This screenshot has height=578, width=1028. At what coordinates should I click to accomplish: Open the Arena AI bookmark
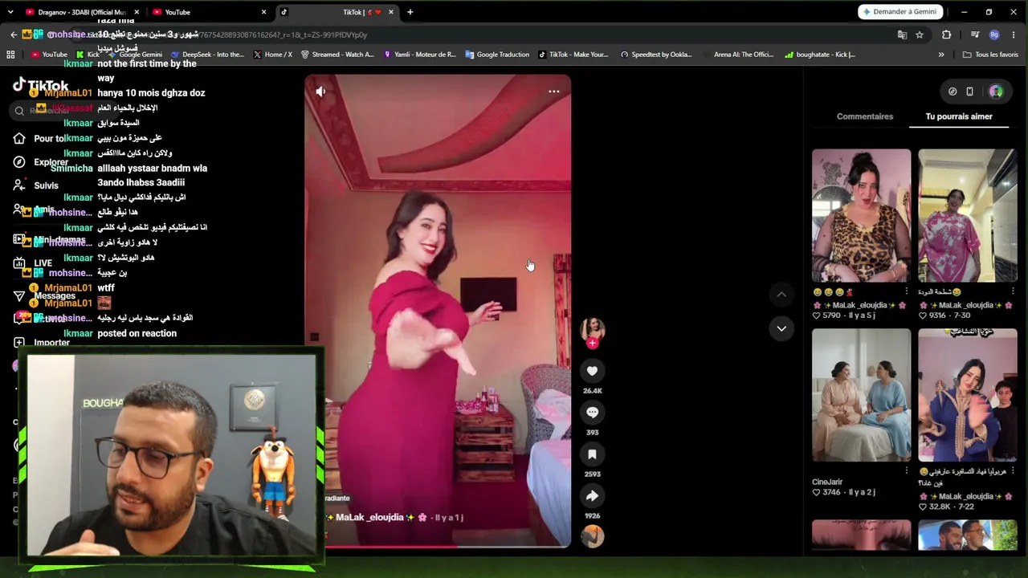(738, 55)
